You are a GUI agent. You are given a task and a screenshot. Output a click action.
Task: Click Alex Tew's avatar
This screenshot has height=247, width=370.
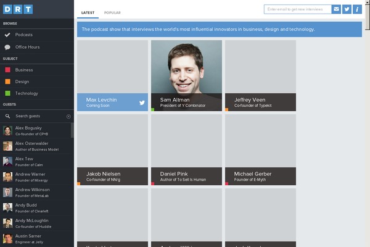[7, 161]
